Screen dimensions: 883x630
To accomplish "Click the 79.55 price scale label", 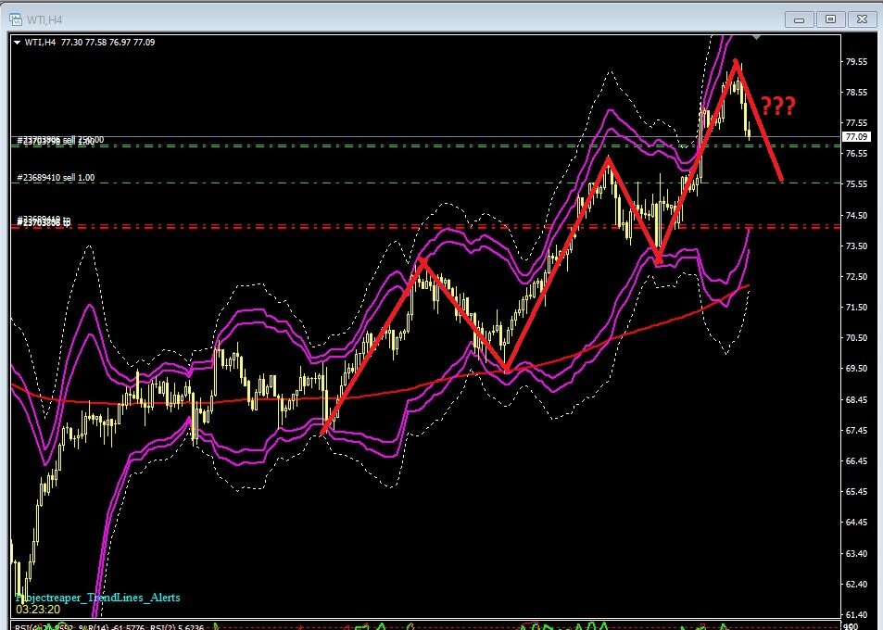I will pyautogui.click(x=856, y=62).
